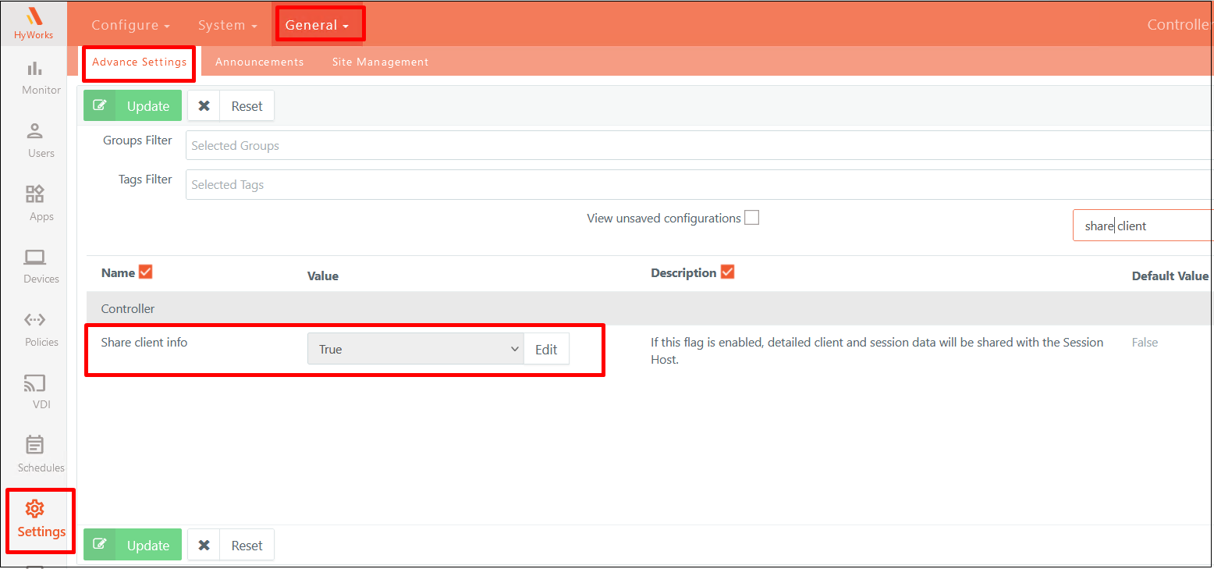Viewport: 1214px width, 569px height.
Task: Expand the System dropdown menu
Action: click(x=227, y=25)
